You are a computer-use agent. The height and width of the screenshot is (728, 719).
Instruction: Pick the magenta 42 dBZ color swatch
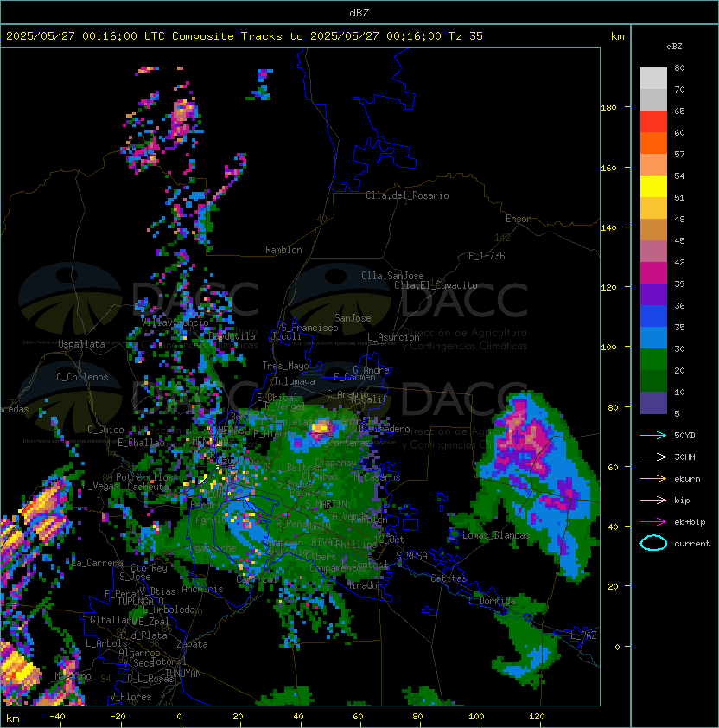pos(653,273)
